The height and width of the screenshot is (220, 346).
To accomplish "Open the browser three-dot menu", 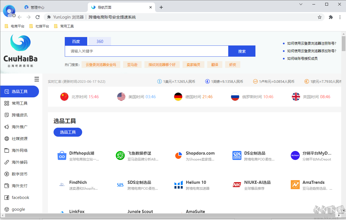I will click(x=340, y=17).
